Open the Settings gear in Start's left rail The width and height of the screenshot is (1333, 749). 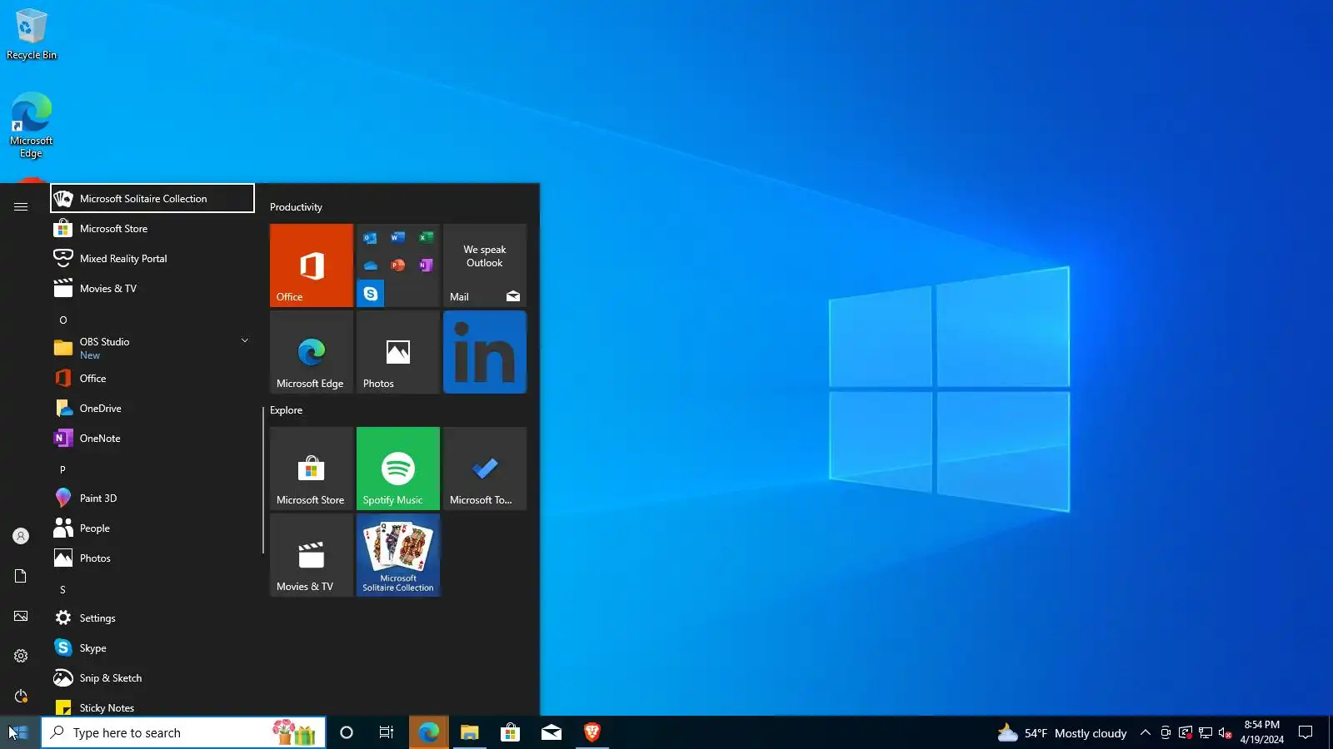click(21, 656)
